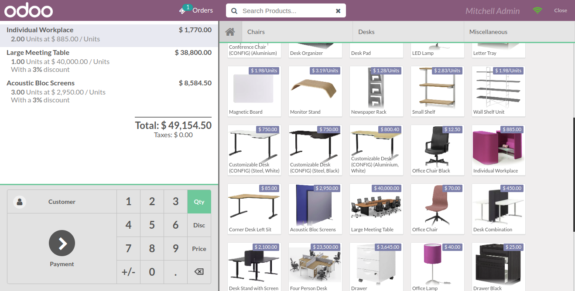Add Corner Desk Left Sit product
Viewport: 575px width, 291px height.
click(254, 209)
